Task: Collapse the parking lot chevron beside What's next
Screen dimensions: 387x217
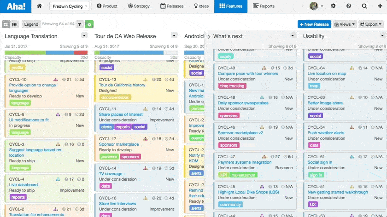Action: pos(209,36)
